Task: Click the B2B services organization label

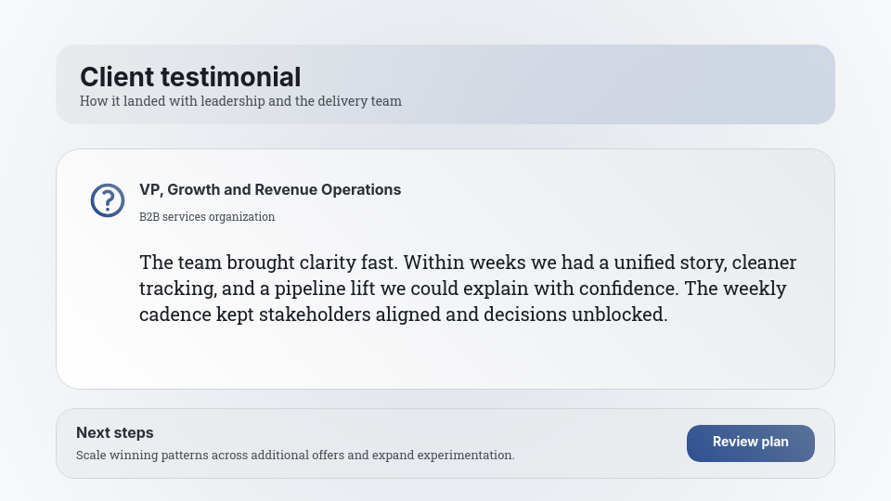Action: [207, 217]
